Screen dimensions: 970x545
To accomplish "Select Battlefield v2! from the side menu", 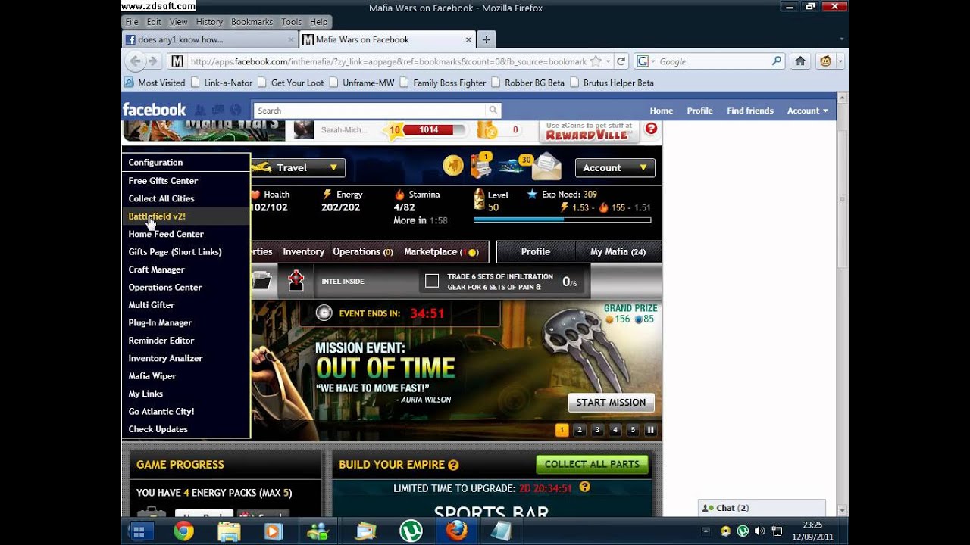I will click(186, 216).
